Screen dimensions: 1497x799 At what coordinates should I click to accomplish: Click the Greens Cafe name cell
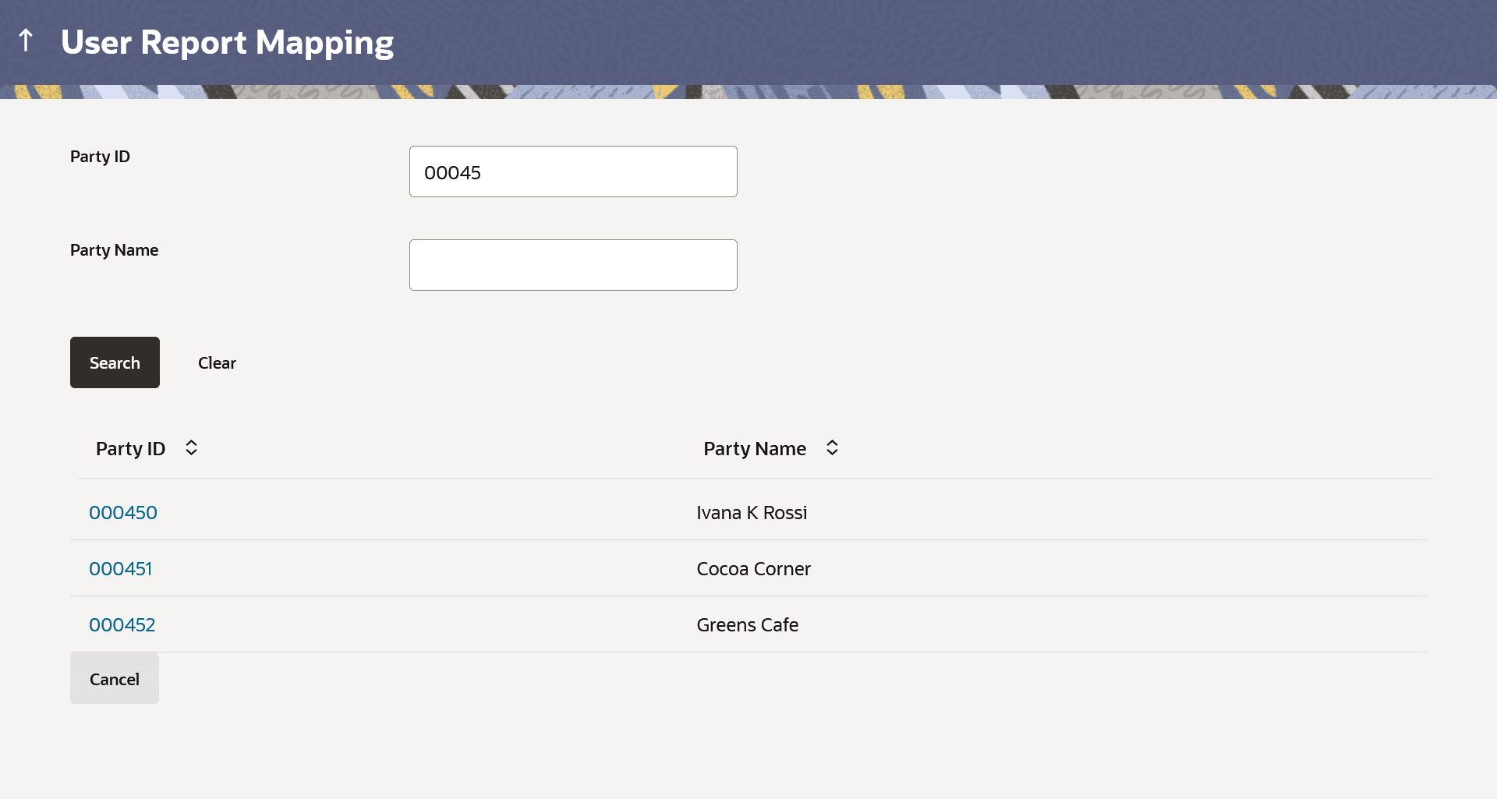pos(747,625)
